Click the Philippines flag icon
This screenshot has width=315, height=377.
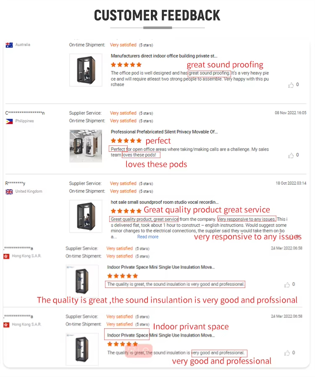(9, 121)
